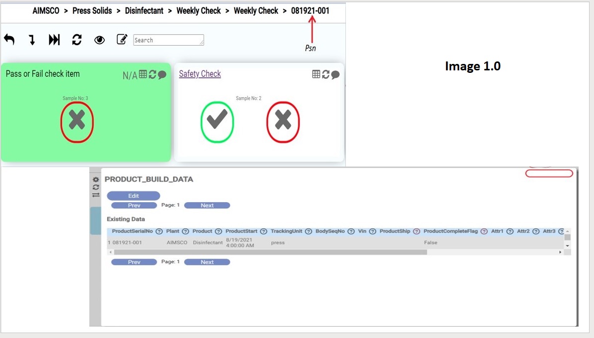
Task: Click refresh icon beside PRODUCT_BUILD_DATA
Action: [x=96, y=187]
